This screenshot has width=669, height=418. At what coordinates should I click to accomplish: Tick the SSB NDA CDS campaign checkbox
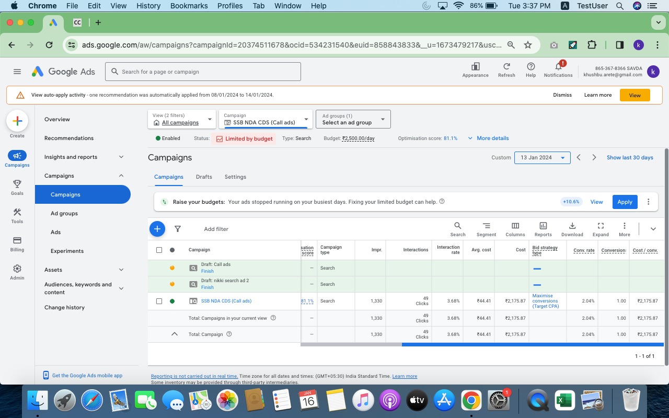pyautogui.click(x=159, y=301)
